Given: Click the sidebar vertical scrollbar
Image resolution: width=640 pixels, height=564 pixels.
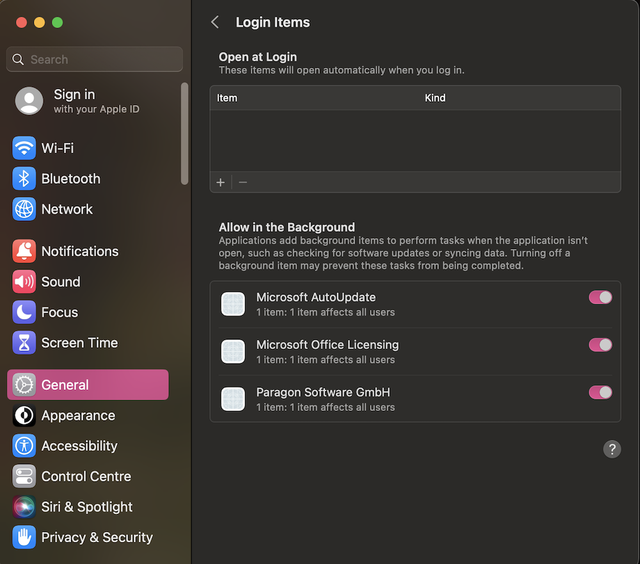Looking at the screenshot, I should [184, 134].
